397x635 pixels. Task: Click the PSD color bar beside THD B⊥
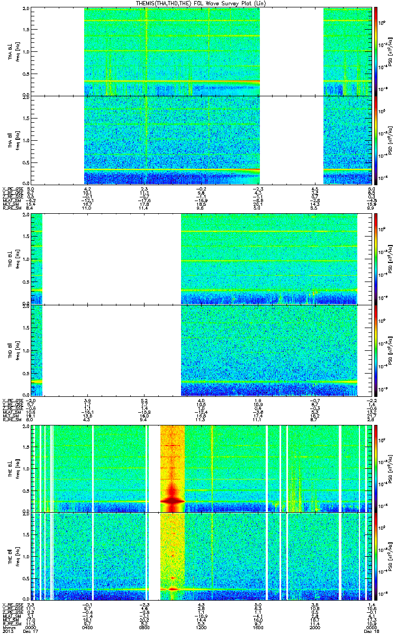(376, 259)
